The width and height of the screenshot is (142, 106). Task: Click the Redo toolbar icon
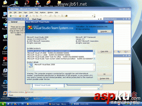(x=46, y=16)
